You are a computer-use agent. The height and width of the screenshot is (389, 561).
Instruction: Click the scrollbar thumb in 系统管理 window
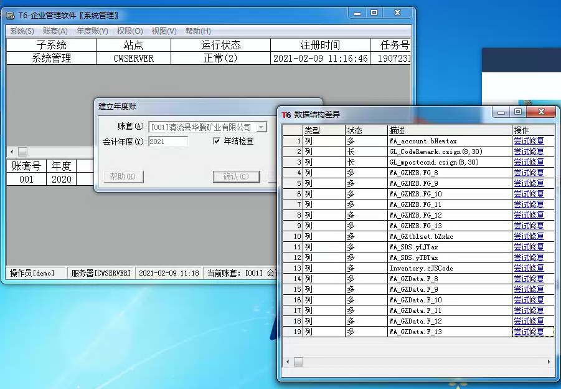tap(22, 152)
